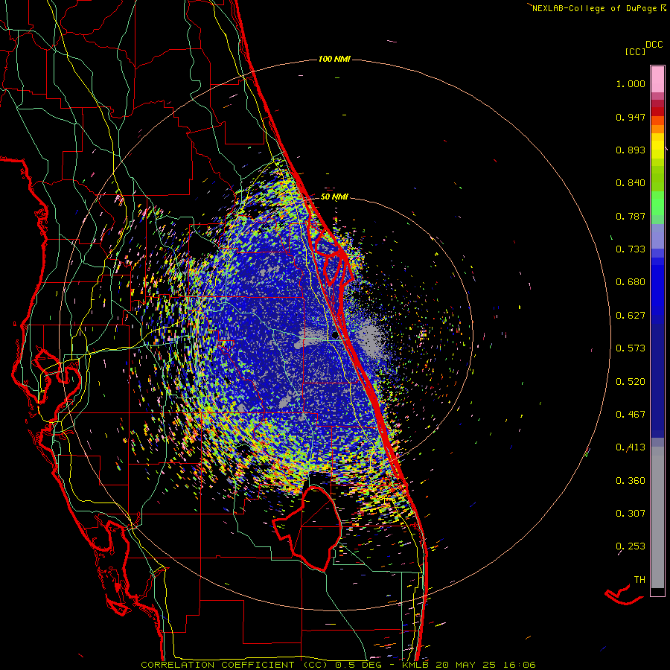This screenshot has width=670, height=670.
Task: Select the 0.360 legend value
Action: click(631, 481)
